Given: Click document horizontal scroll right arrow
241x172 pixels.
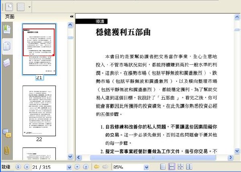Looking at the screenshot, I should (231, 158).
